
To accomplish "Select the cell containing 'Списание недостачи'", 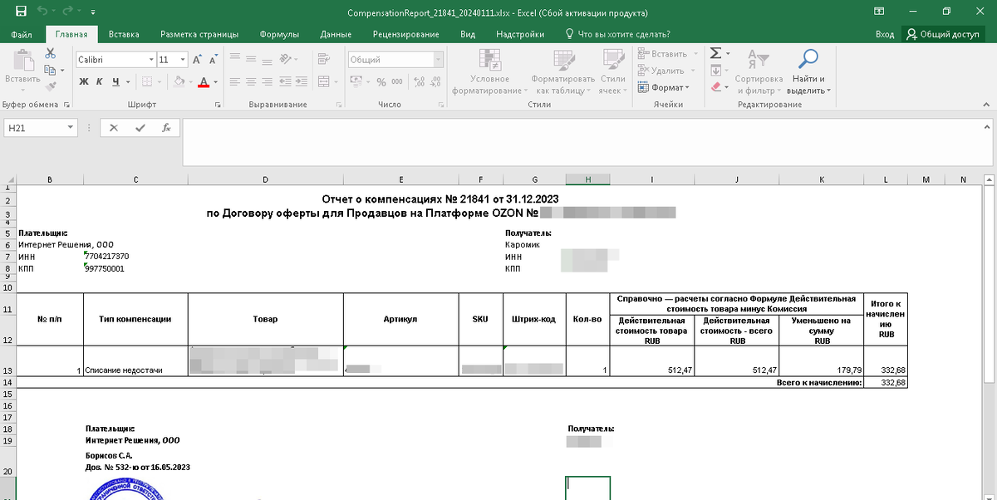I will point(135,361).
